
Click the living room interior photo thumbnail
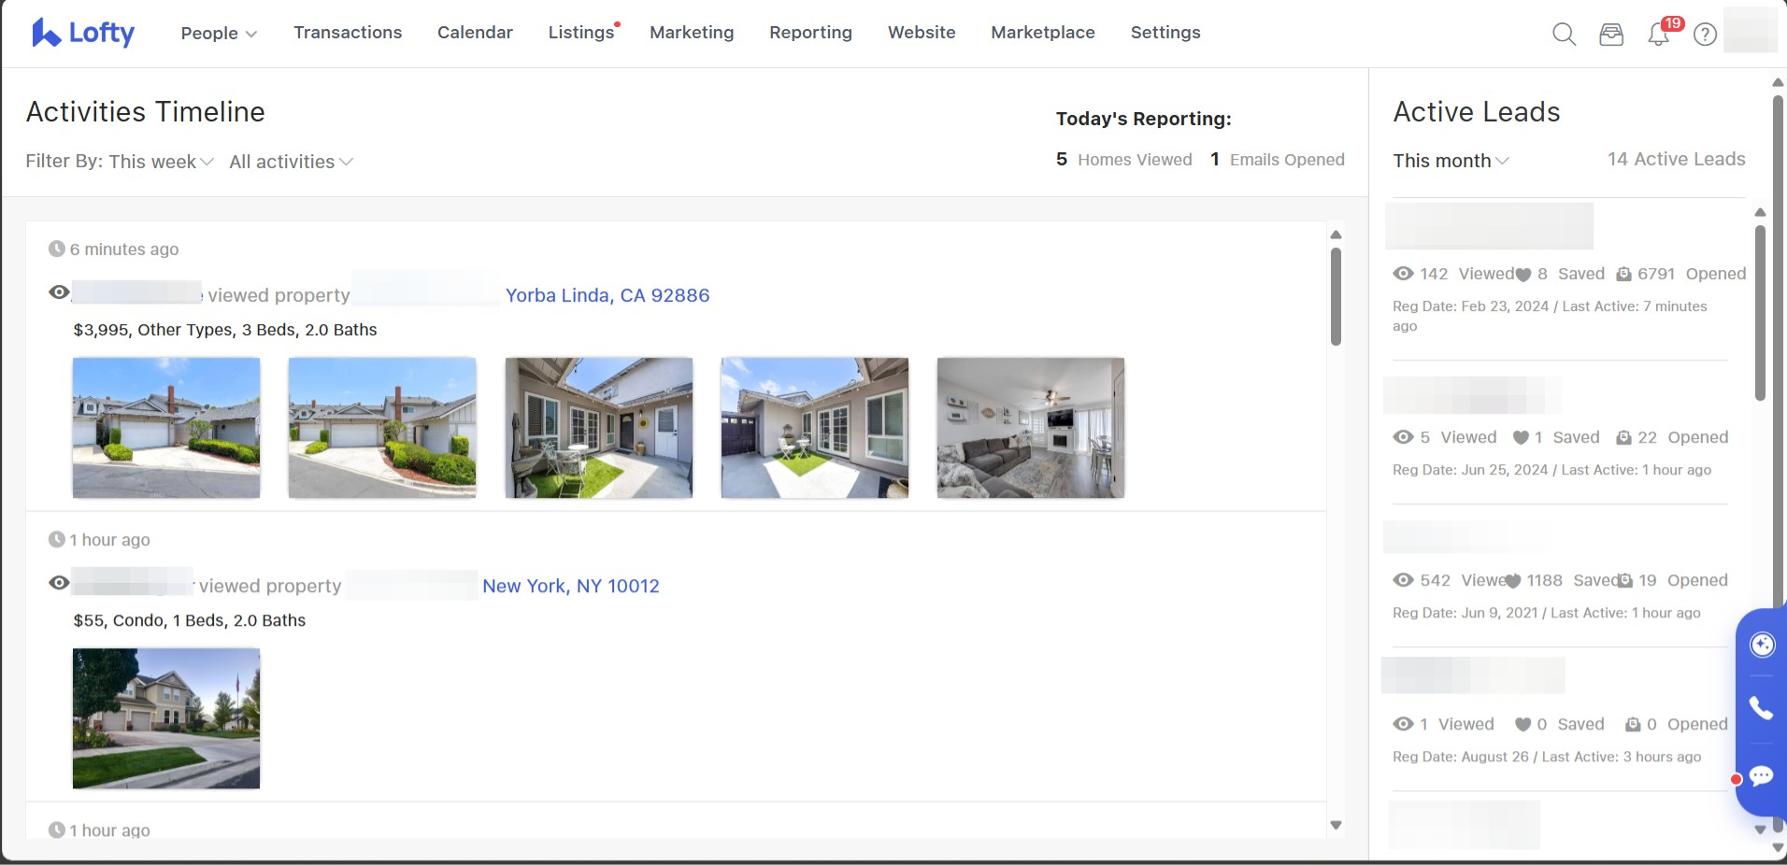tap(1030, 427)
